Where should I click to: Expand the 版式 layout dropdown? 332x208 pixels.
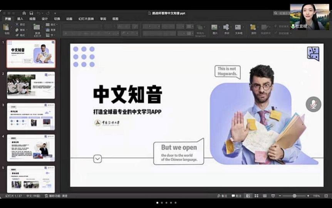coord(52,24)
